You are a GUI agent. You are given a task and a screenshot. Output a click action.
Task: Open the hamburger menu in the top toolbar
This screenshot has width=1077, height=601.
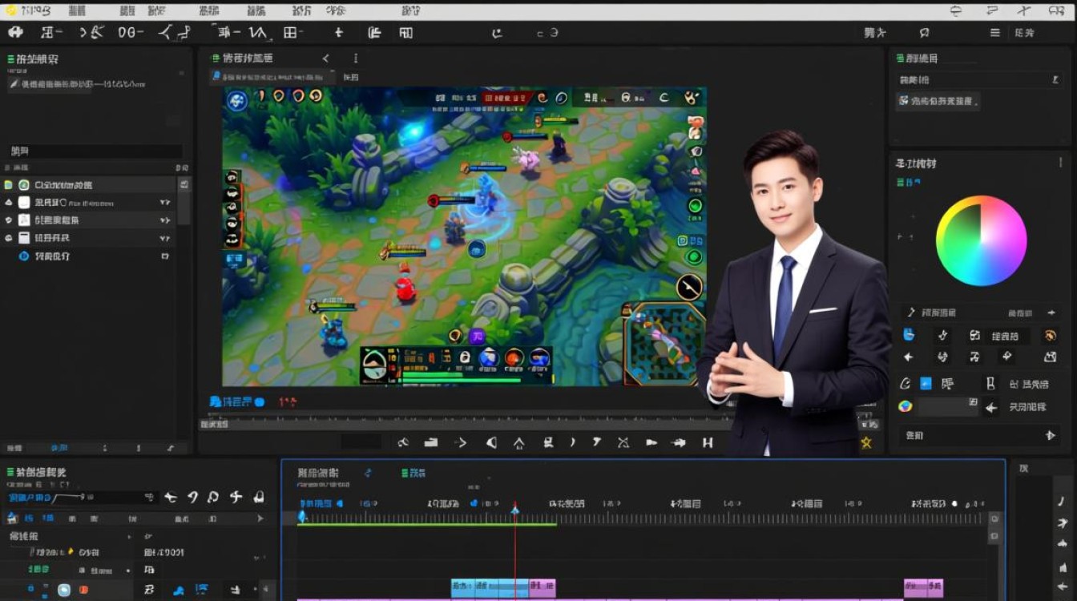994,33
